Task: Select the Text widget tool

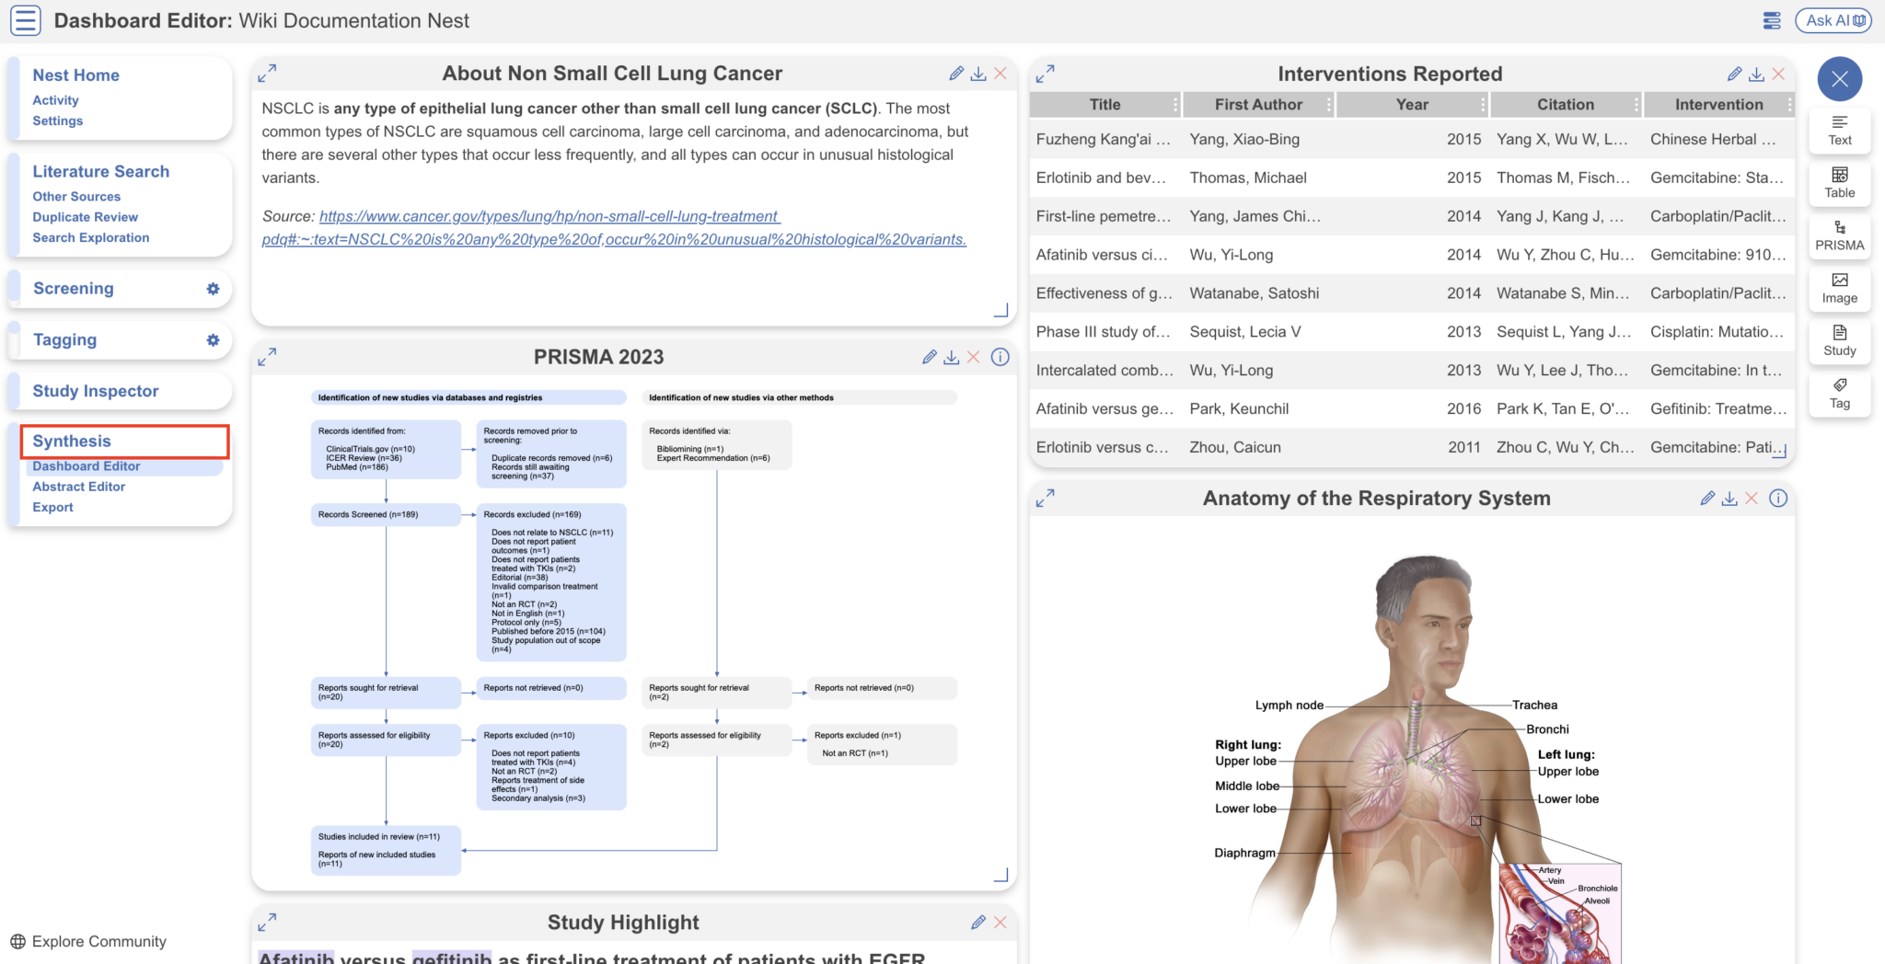Action: [x=1839, y=129]
